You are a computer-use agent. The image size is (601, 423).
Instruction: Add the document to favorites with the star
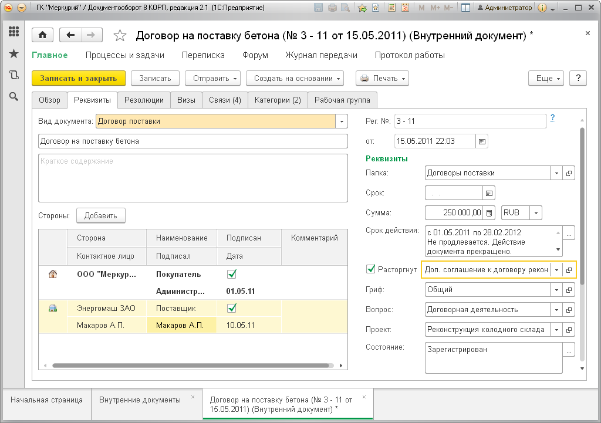[120, 36]
